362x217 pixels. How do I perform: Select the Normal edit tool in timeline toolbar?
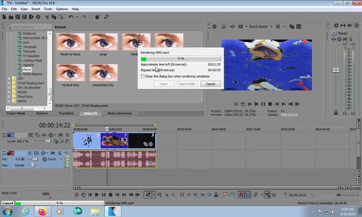tap(148, 195)
